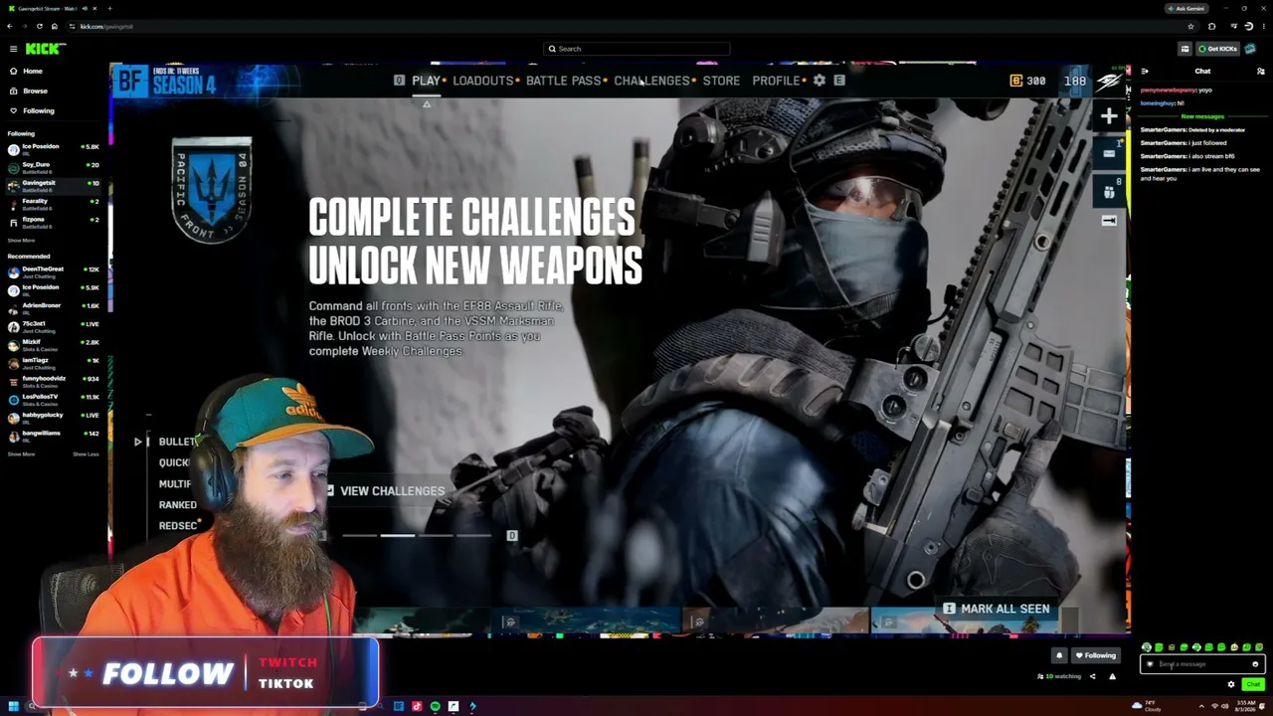The height and width of the screenshot is (716, 1273).
Task: Switch to the LOADOUTS tab
Action: tap(483, 81)
